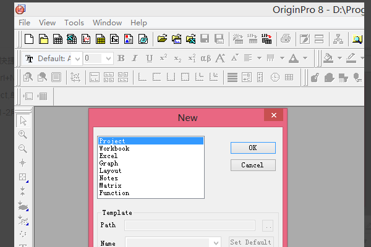The width and height of the screenshot is (371, 247).
Task: Toggle Subscript formatting
Action: coord(177,59)
